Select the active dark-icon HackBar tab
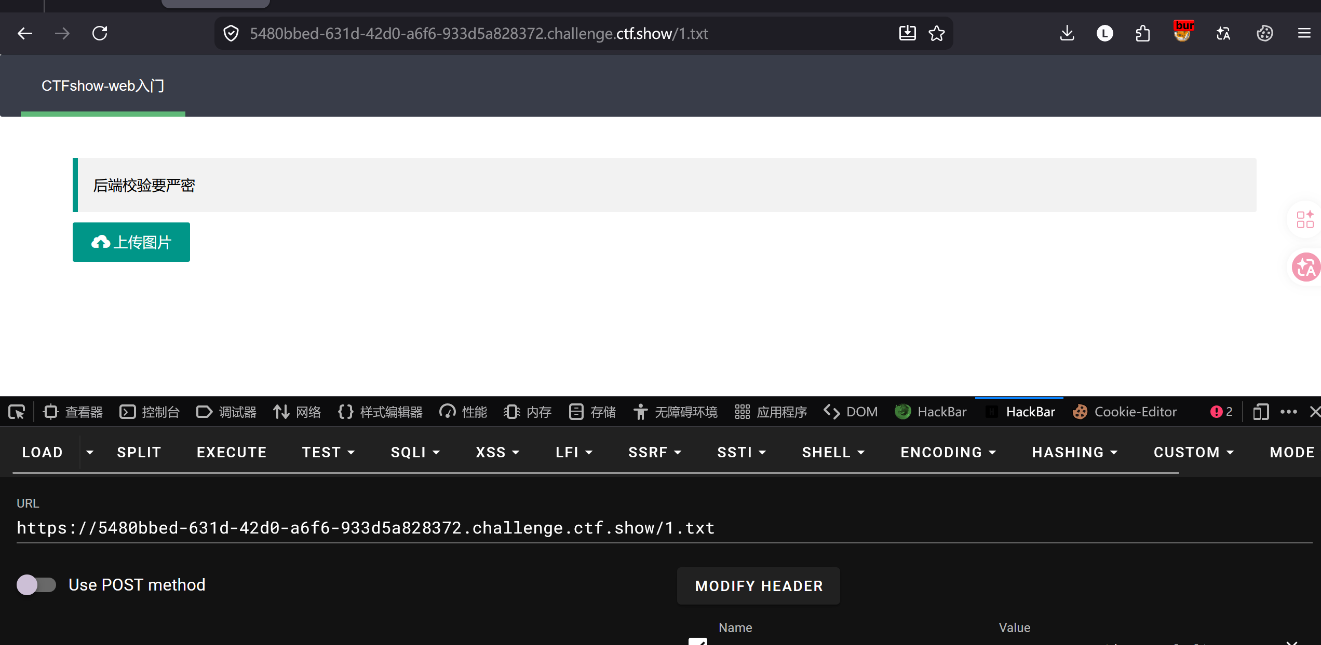1321x645 pixels. click(1020, 412)
